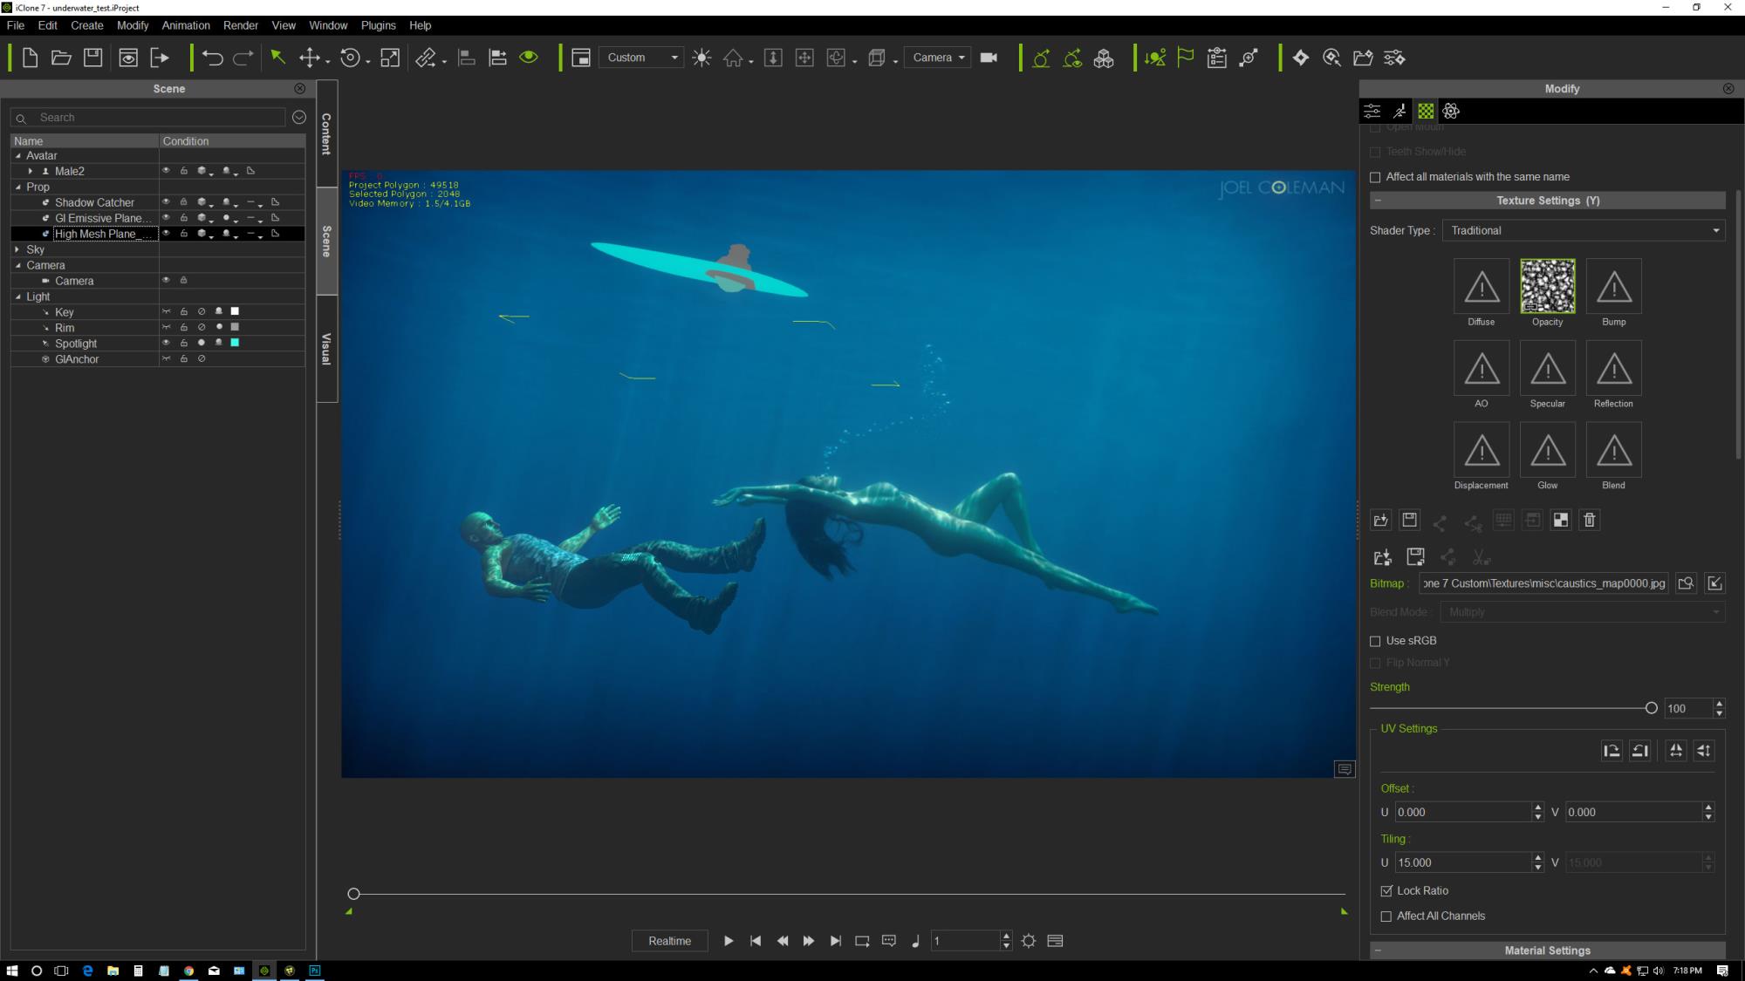Activate the Scale tool
Screen dimensions: 1745x981
(x=390, y=58)
